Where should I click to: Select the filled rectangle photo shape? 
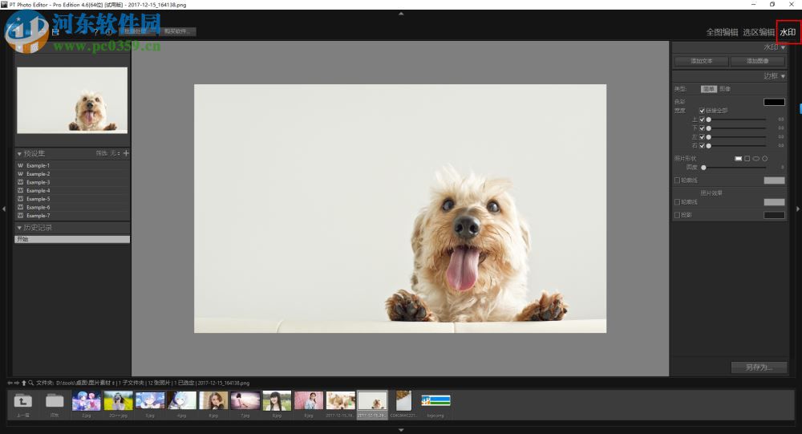coord(738,159)
